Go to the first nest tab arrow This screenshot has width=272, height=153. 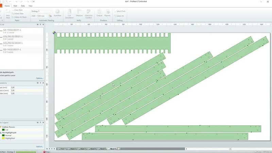click(47, 149)
